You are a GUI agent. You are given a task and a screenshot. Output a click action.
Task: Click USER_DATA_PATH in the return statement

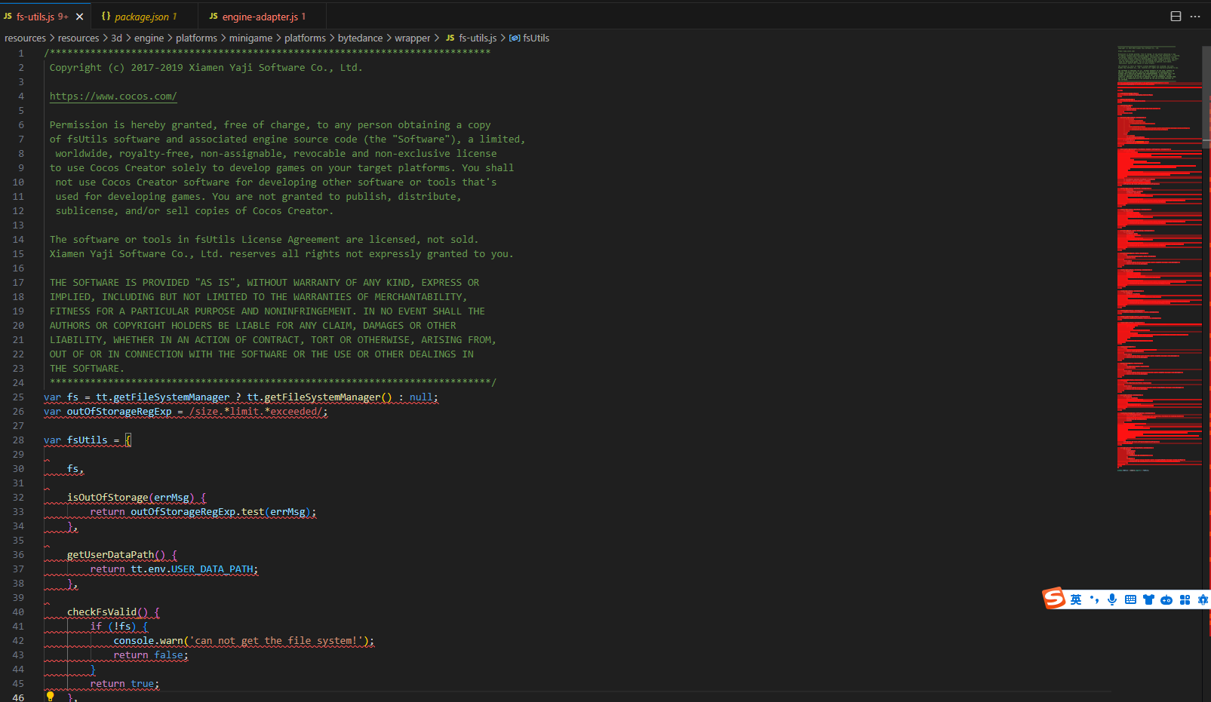pos(212,569)
